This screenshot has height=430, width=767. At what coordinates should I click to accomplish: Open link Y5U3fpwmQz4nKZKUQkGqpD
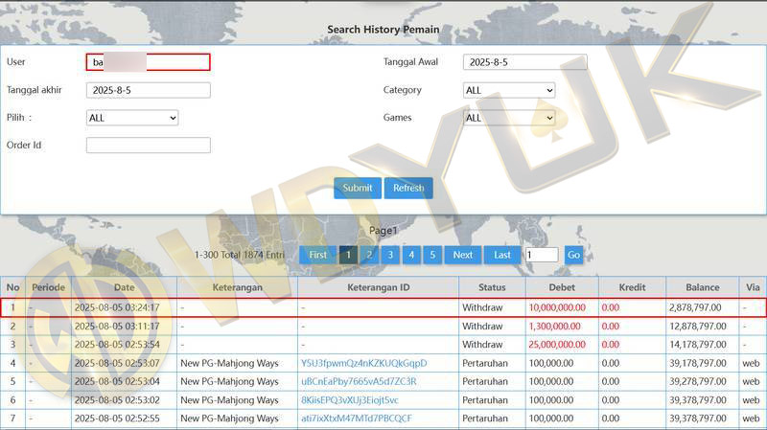364,364
